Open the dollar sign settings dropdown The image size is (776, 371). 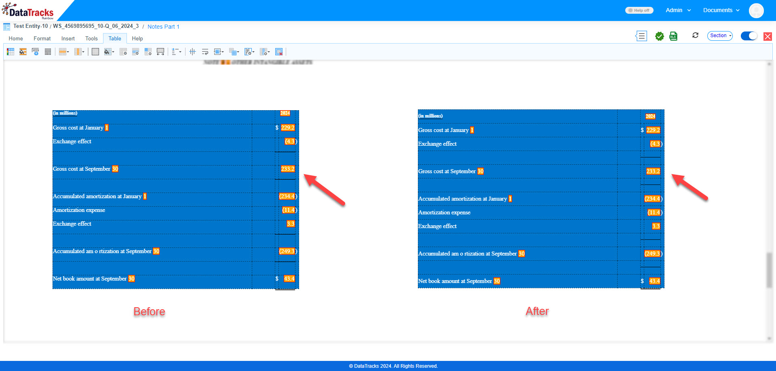249,52
